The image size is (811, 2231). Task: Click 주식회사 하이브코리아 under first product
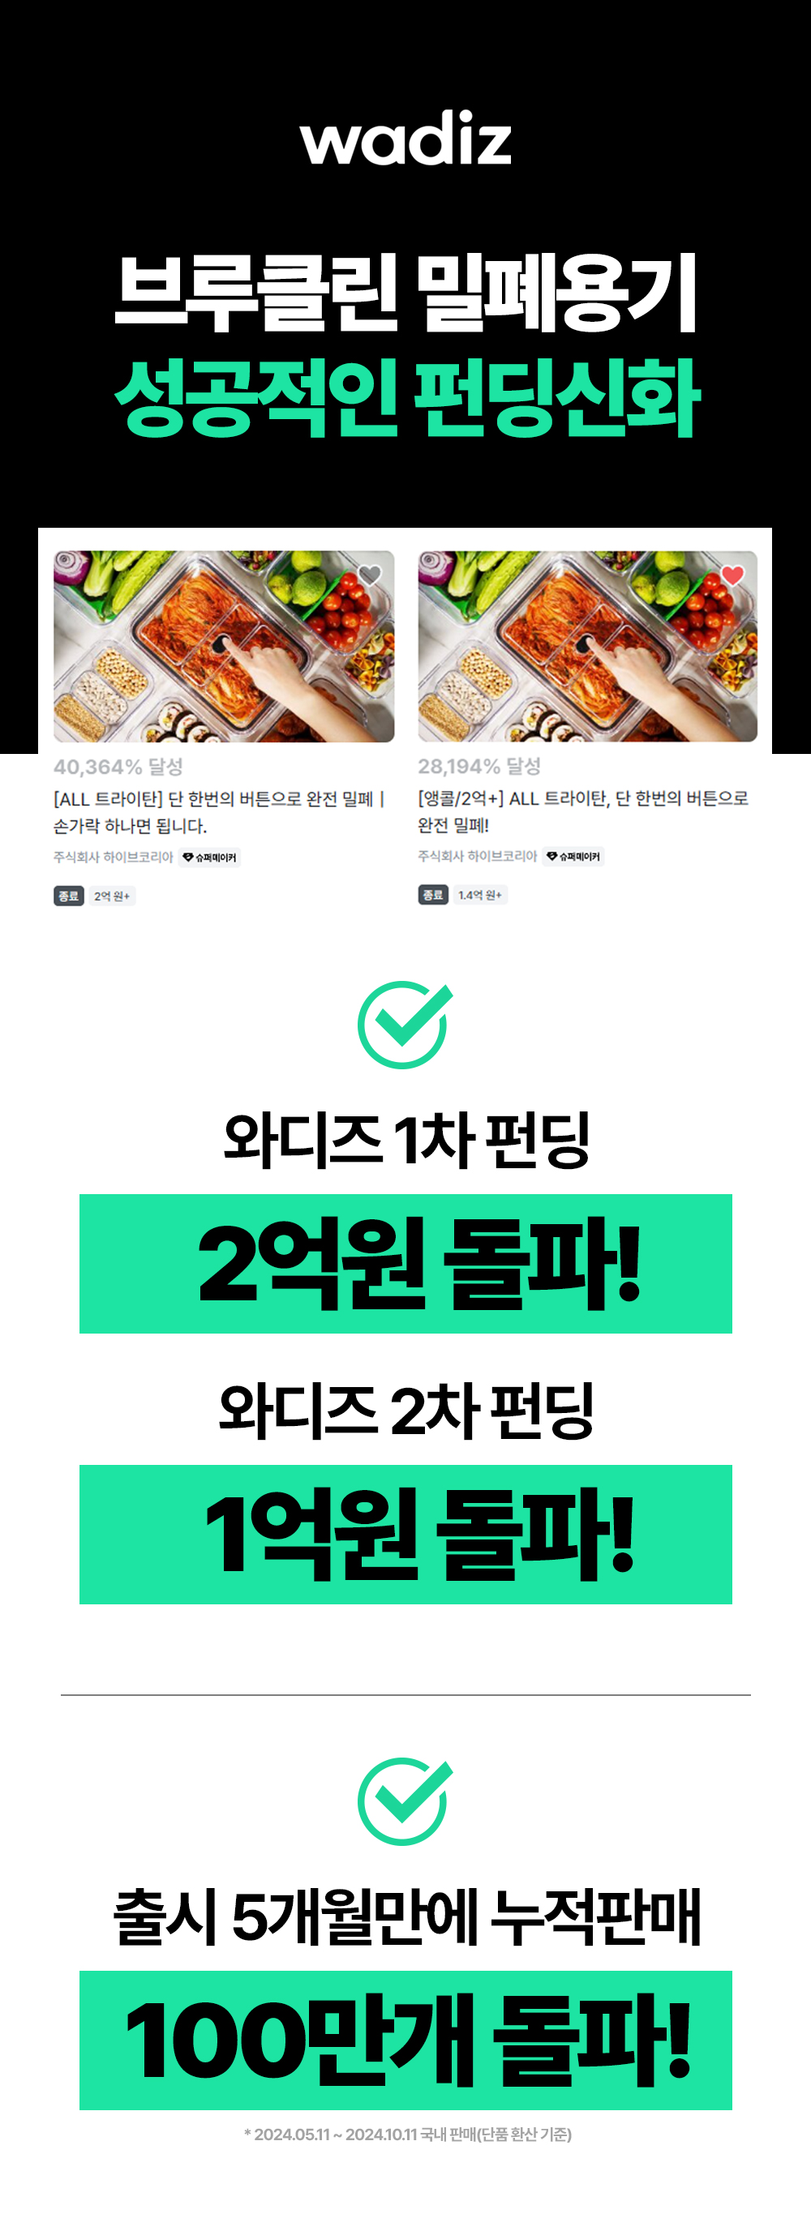pos(114,857)
